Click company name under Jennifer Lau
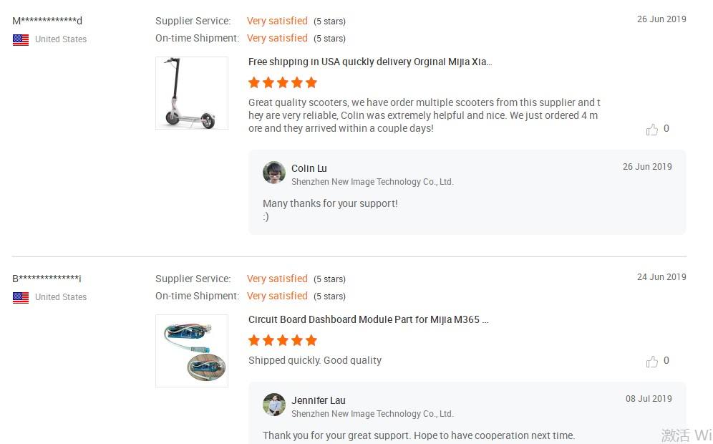713x444 pixels. pyautogui.click(x=372, y=414)
